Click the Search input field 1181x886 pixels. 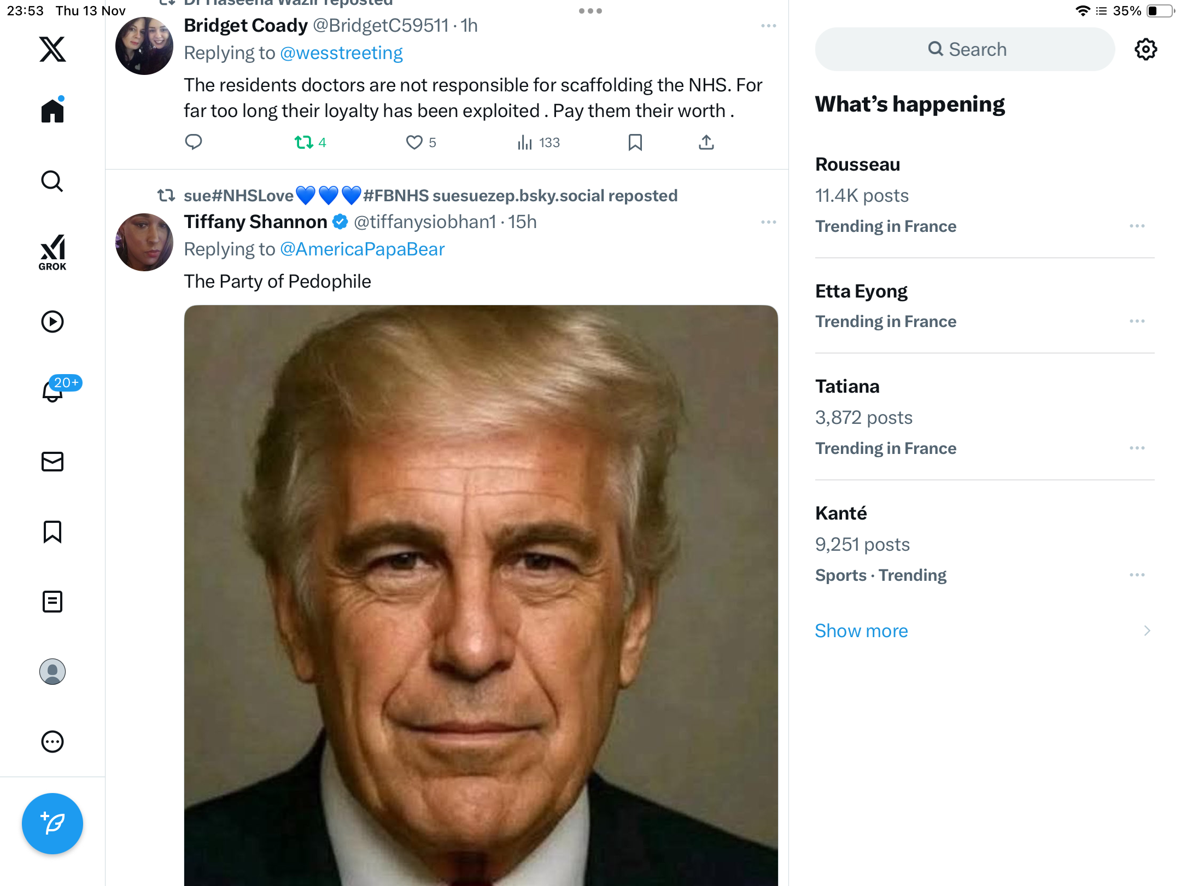965,49
